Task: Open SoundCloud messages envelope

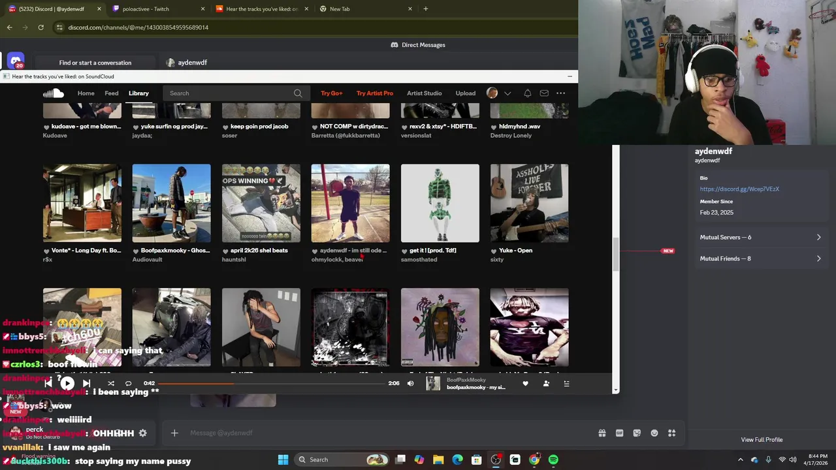Action: [544, 93]
